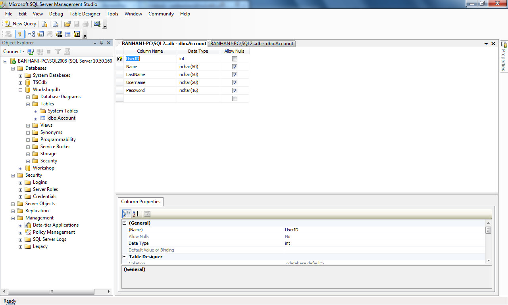This screenshot has height=305, width=508.
Task: Select the Database Diagrams folder
Action: (60, 97)
